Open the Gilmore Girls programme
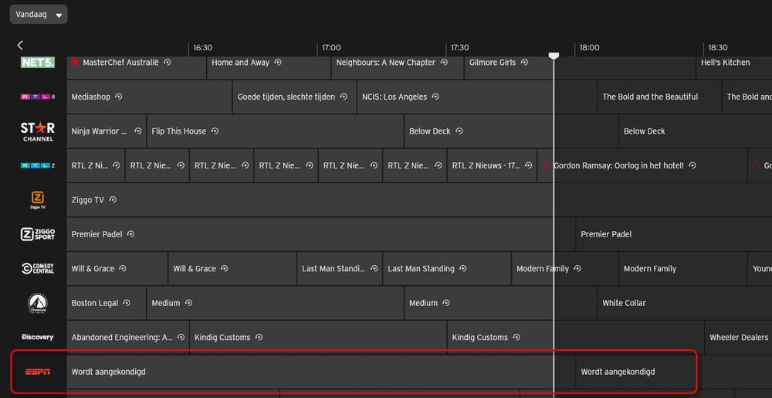Image resolution: width=772 pixels, height=398 pixels. click(x=580, y=67)
